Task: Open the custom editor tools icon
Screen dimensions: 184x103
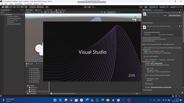Action: [26, 7]
